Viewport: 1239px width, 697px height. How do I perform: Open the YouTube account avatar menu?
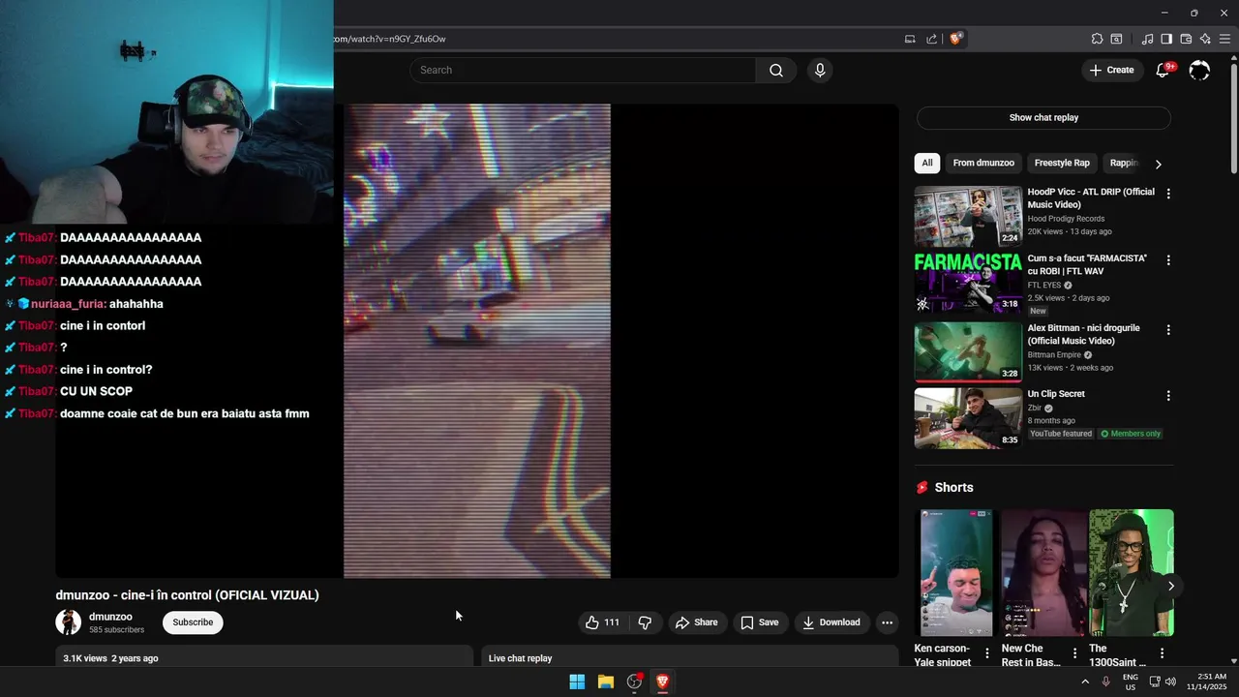click(x=1199, y=70)
